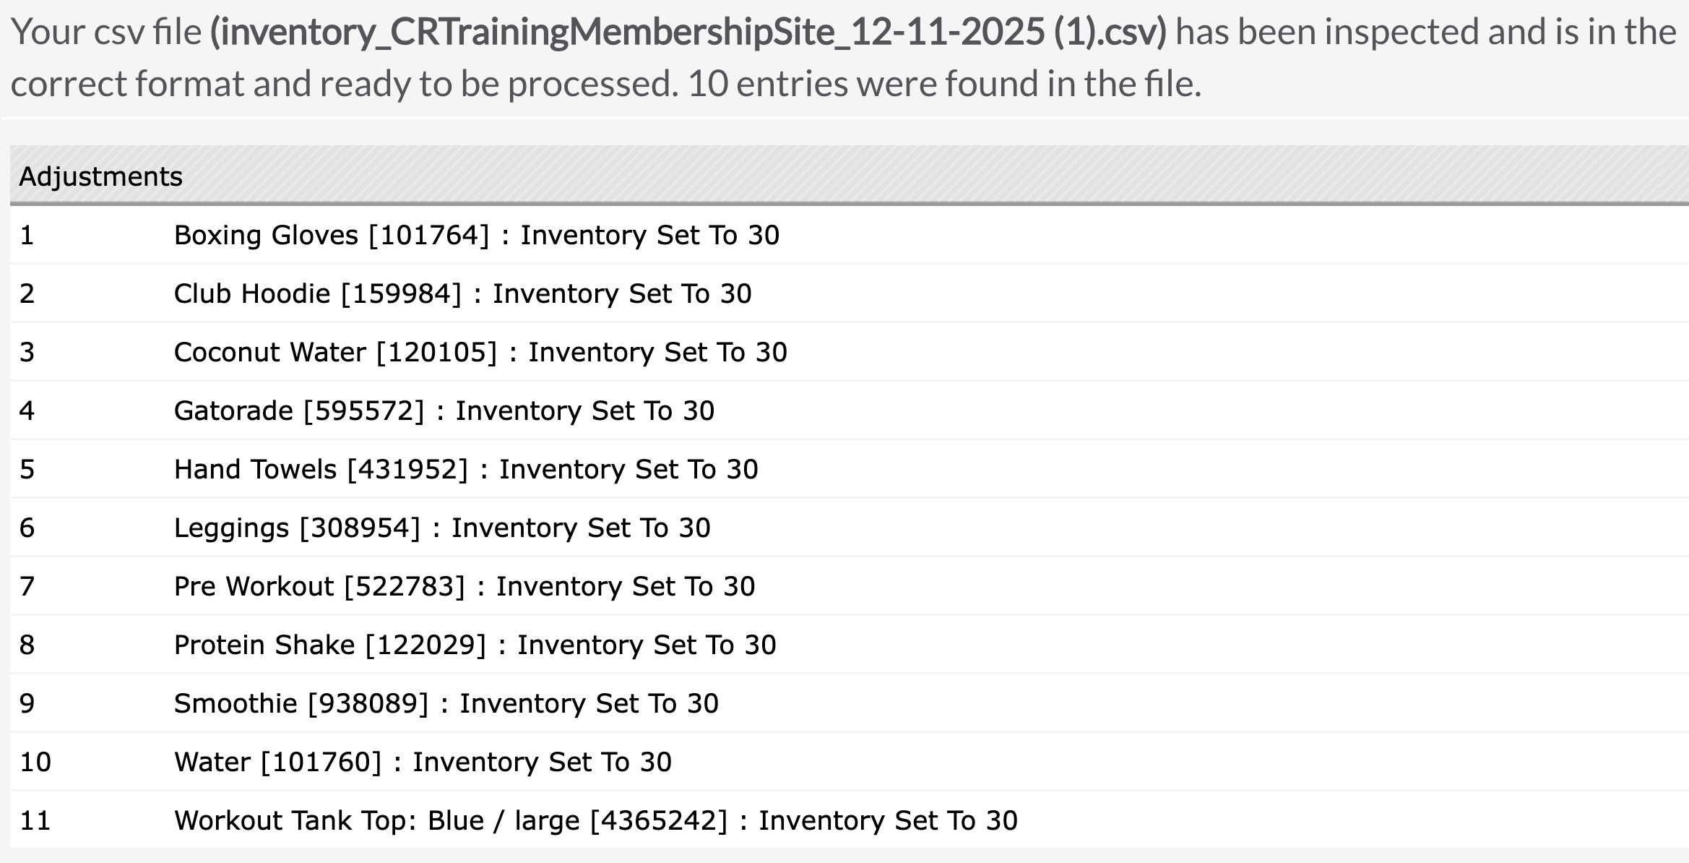Click row number 11 in the table
1689x863 pixels.
pyautogui.click(x=35, y=821)
